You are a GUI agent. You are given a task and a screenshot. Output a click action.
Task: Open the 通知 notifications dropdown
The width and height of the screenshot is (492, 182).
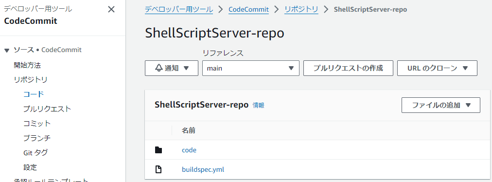point(172,68)
